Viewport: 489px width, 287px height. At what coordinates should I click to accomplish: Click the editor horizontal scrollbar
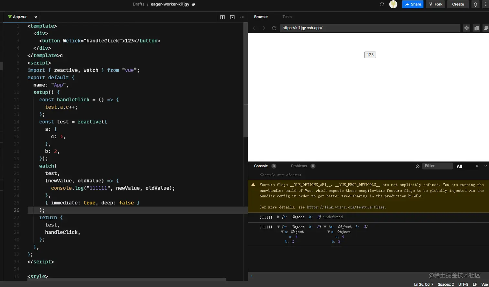click(126, 279)
